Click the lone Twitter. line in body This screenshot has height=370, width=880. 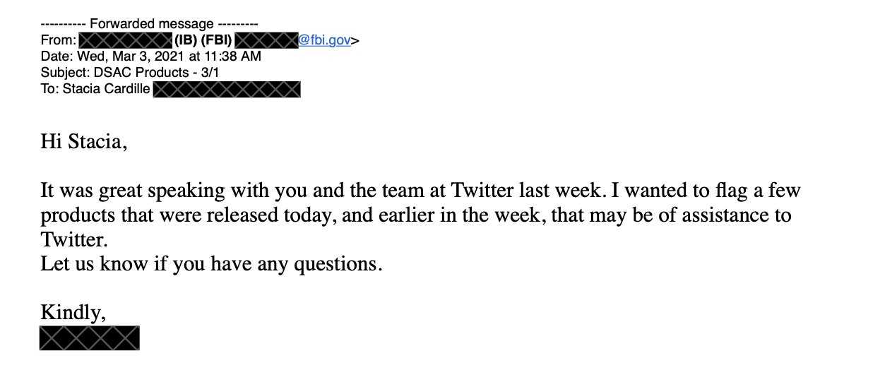(73, 239)
